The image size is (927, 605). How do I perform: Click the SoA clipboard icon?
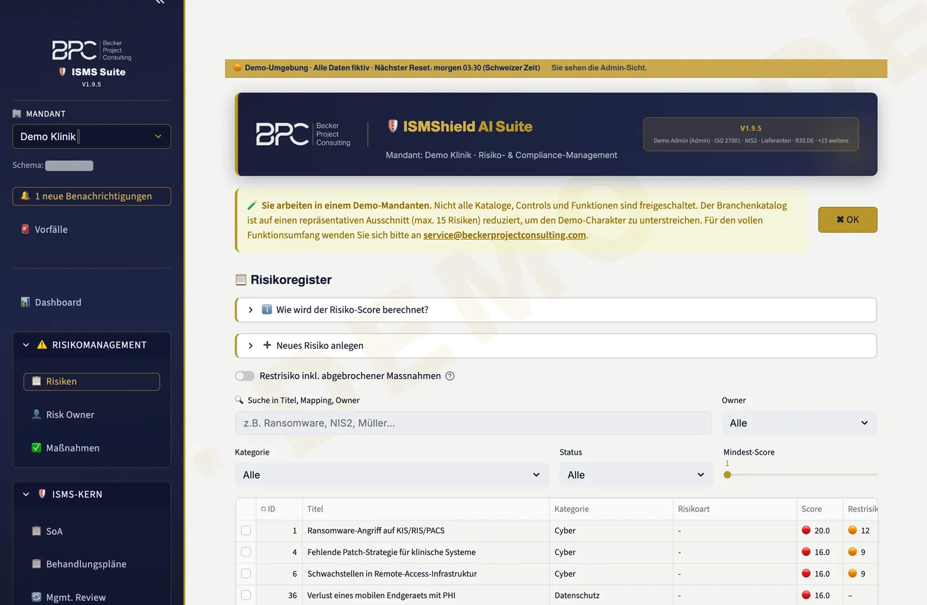pos(36,531)
